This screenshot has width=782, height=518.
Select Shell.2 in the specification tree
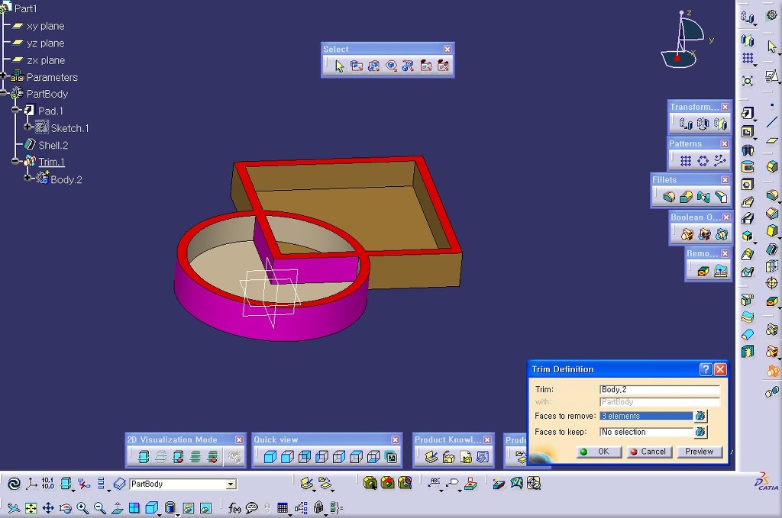(x=53, y=145)
